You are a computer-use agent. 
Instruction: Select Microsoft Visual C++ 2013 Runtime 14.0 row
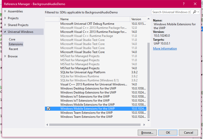pyautogui.click(x=96, y=32)
